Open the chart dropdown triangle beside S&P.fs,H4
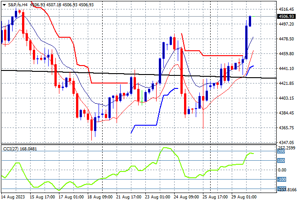The image size is (297, 202). pos(4,5)
